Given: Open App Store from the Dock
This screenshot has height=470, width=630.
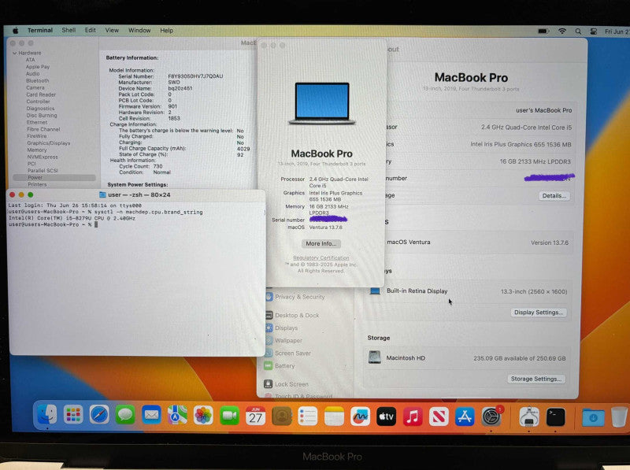Looking at the screenshot, I should [x=465, y=417].
